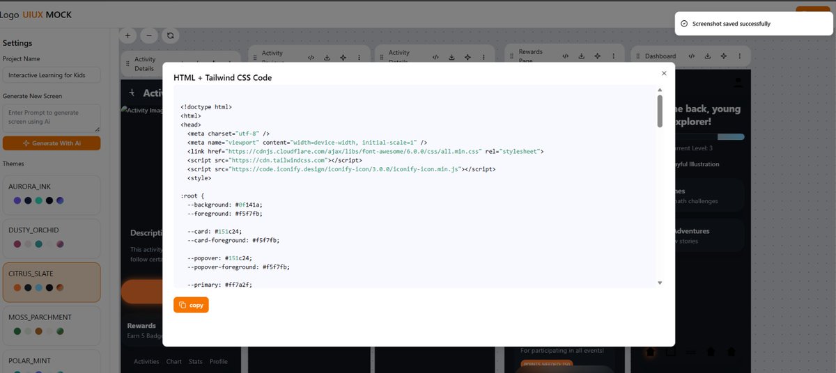The width and height of the screenshot is (836, 373).
Task: Select the MOSS_PARCHMENT theme
Action: coord(52,325)
